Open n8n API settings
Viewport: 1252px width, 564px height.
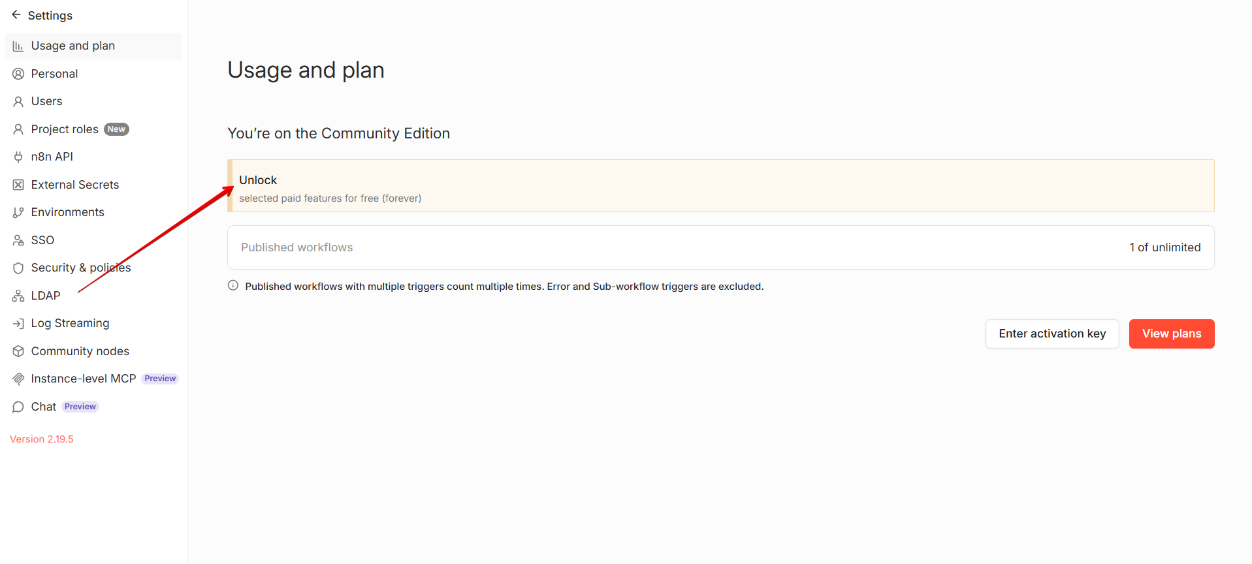tap(93, 157)
